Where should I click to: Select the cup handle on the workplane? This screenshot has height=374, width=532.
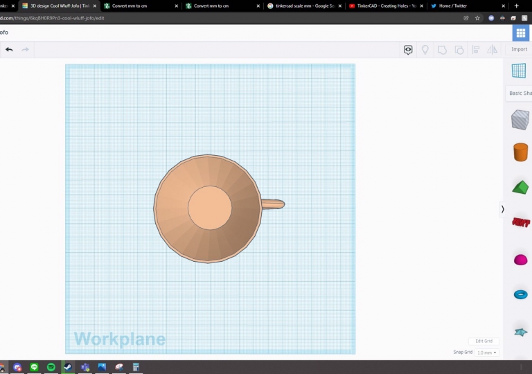point(274,204)
